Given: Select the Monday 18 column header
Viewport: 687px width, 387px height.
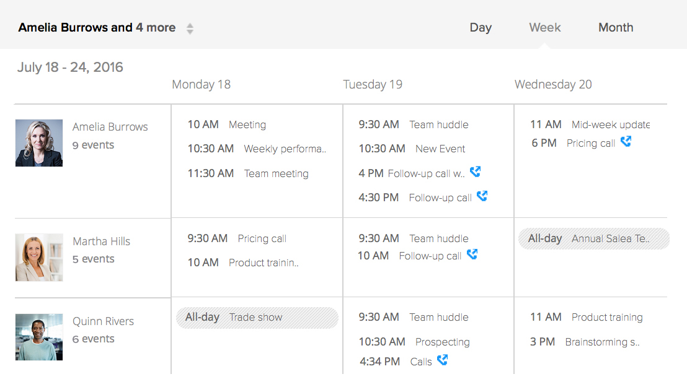Looking at the screenshot, I should click(201, 85).
